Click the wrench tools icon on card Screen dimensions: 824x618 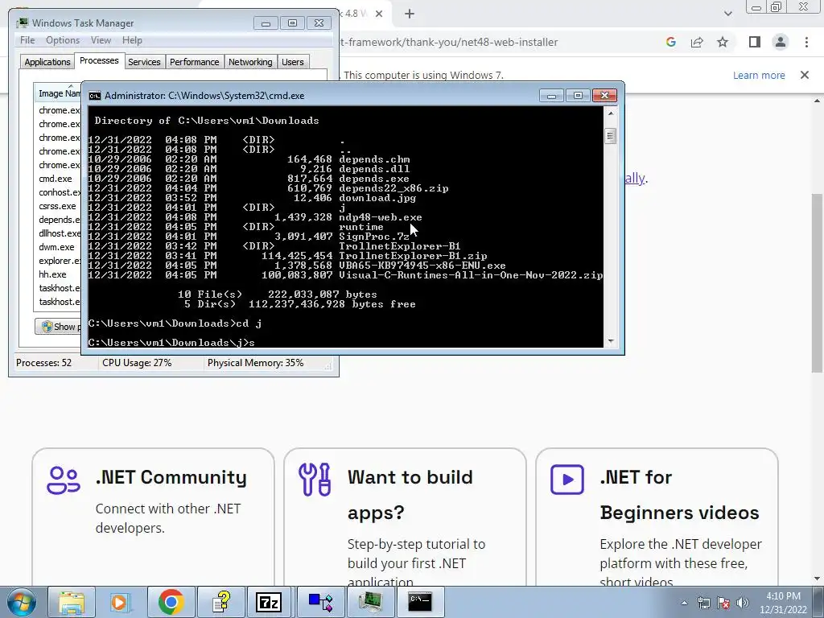tap(315, 480)
